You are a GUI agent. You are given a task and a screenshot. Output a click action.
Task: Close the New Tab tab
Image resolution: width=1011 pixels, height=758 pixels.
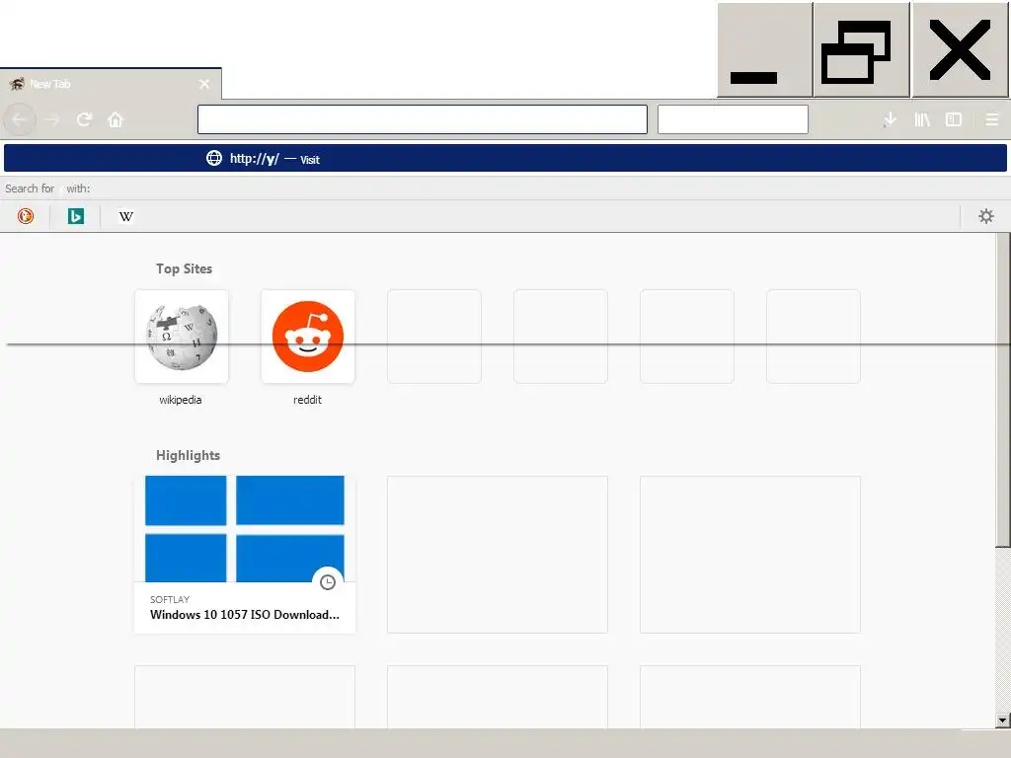coord(204,84)
